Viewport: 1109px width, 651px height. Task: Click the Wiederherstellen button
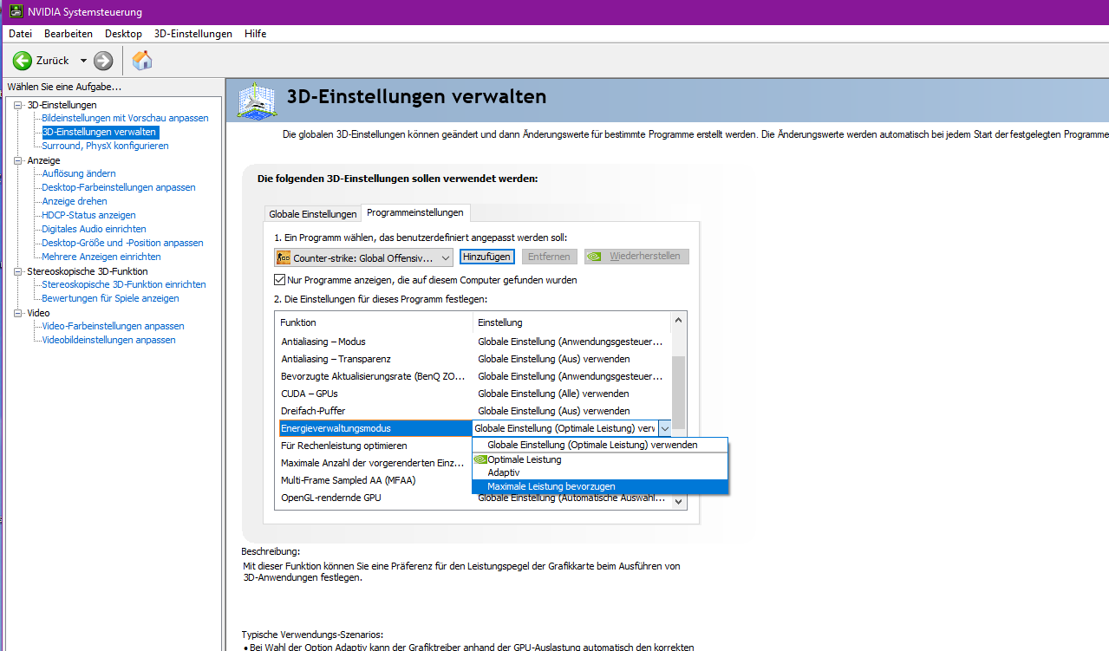tap(637, 257)
